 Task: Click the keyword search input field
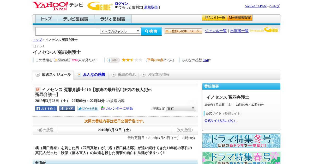(x=68, y=31)
